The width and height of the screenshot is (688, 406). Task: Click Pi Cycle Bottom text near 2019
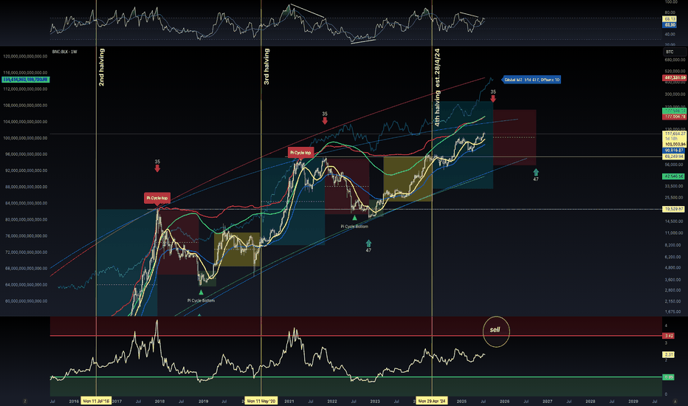201,300
